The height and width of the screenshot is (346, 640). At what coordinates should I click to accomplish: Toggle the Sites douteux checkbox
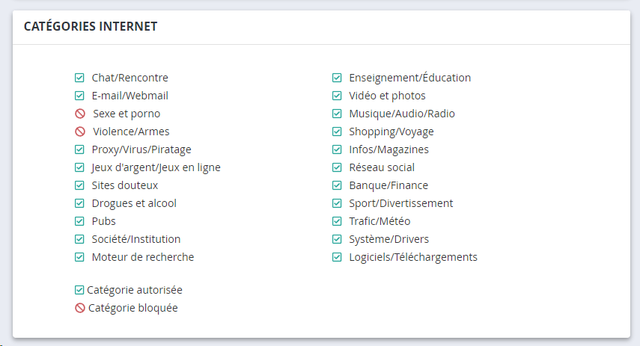point(79,185)
